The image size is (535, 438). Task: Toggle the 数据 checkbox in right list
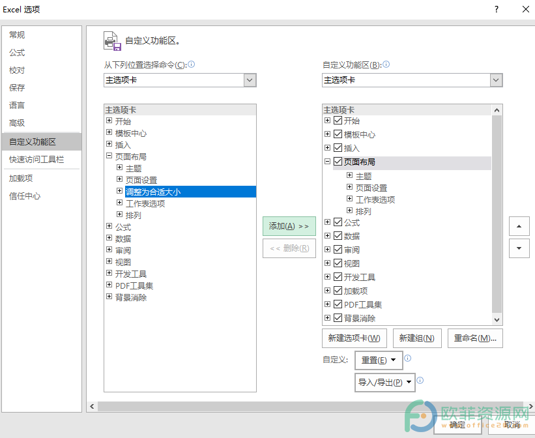(338, 235)
